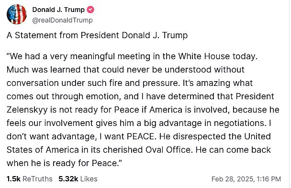Click the name Zelenskyy in the post
Screen dimensions: 291x188
tap(27, 110)
